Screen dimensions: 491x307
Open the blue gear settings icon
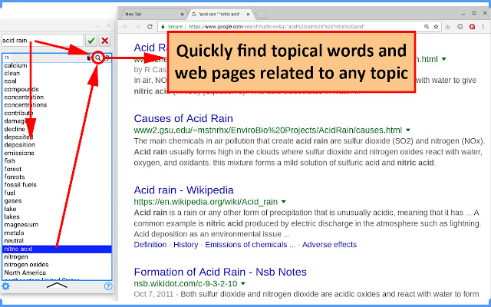point(5,286)
